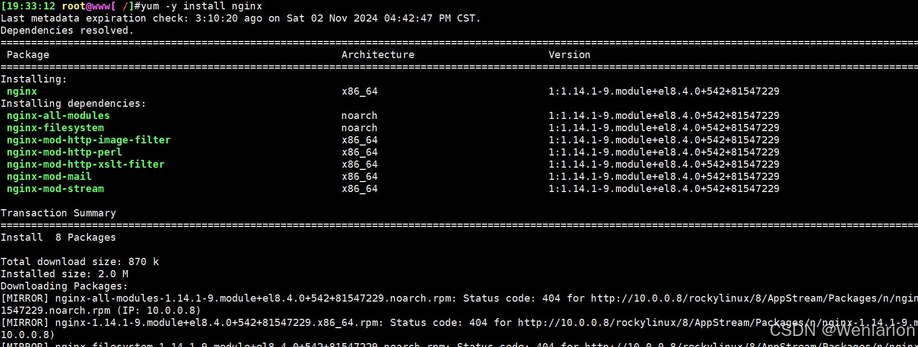Click the 'Total download size: 870 k' line
Screen dimensions: 918x347
[x=80, y=262]
